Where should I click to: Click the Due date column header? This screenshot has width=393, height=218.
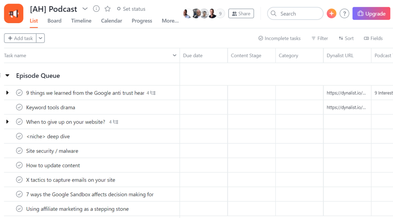tap(203, 55)
